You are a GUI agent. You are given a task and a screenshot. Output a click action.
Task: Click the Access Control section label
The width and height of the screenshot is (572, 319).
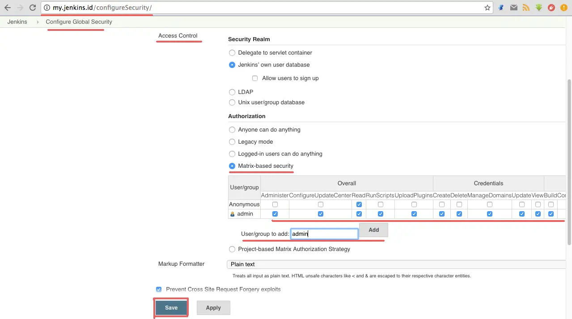pos(178,36)
